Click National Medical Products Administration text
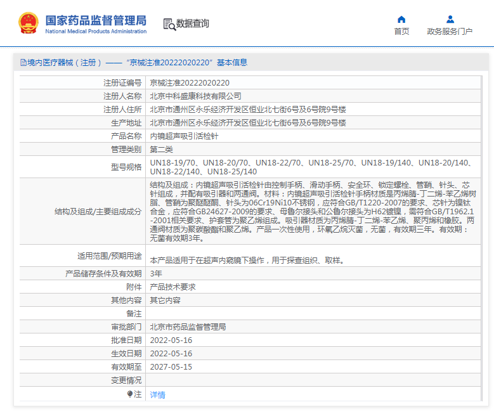This screenshot has width=494, height=414. 96,31
